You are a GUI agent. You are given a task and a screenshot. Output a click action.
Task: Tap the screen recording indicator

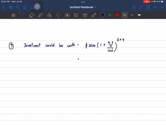click(x=147, y=2)
